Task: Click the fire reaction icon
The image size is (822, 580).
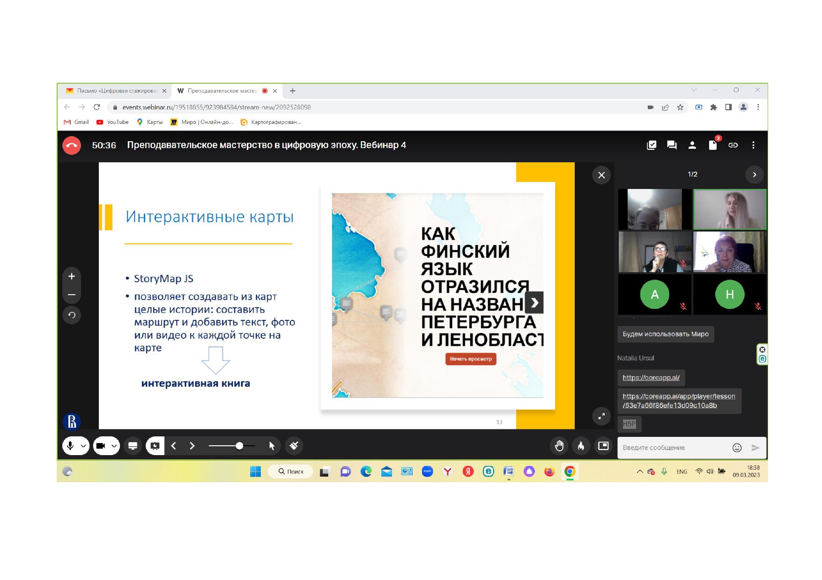Action: tap(581, 446)
